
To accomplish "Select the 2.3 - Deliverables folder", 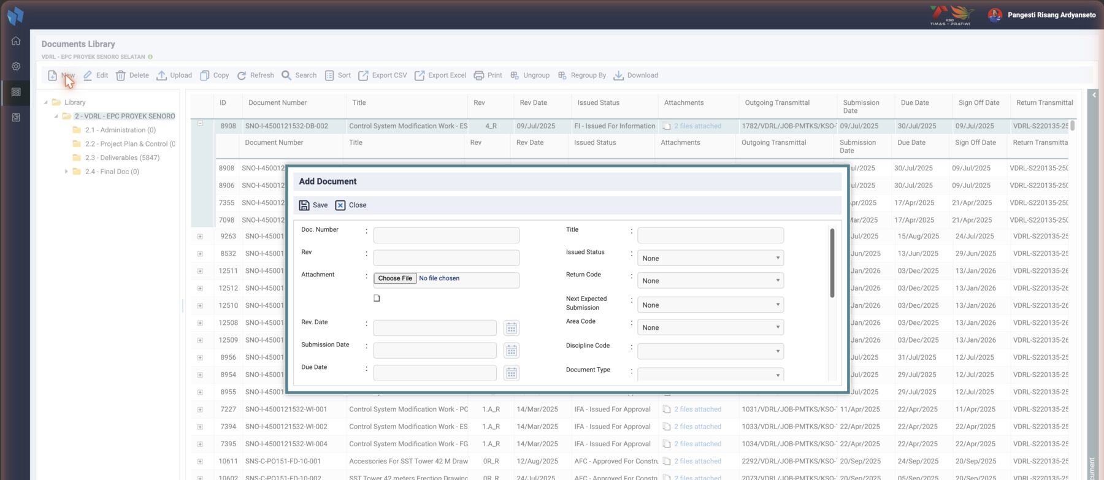I will coord(122,158).
